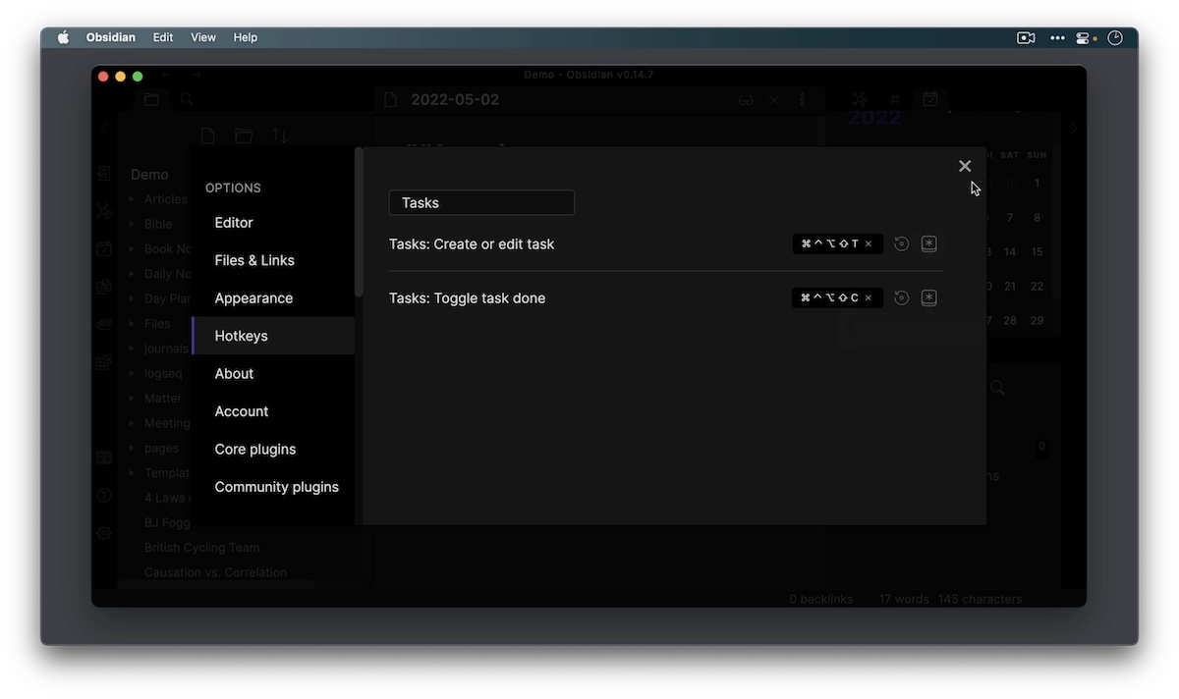Open the Causation vs. Correlation note
1179x699 pixels.
pos(216,572)
